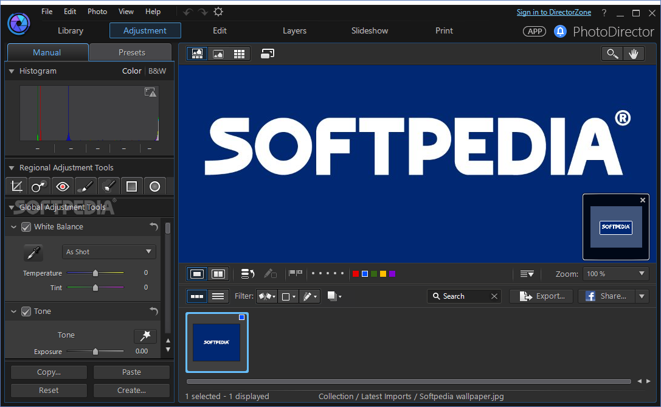Click the Paste button

(131, 372)
